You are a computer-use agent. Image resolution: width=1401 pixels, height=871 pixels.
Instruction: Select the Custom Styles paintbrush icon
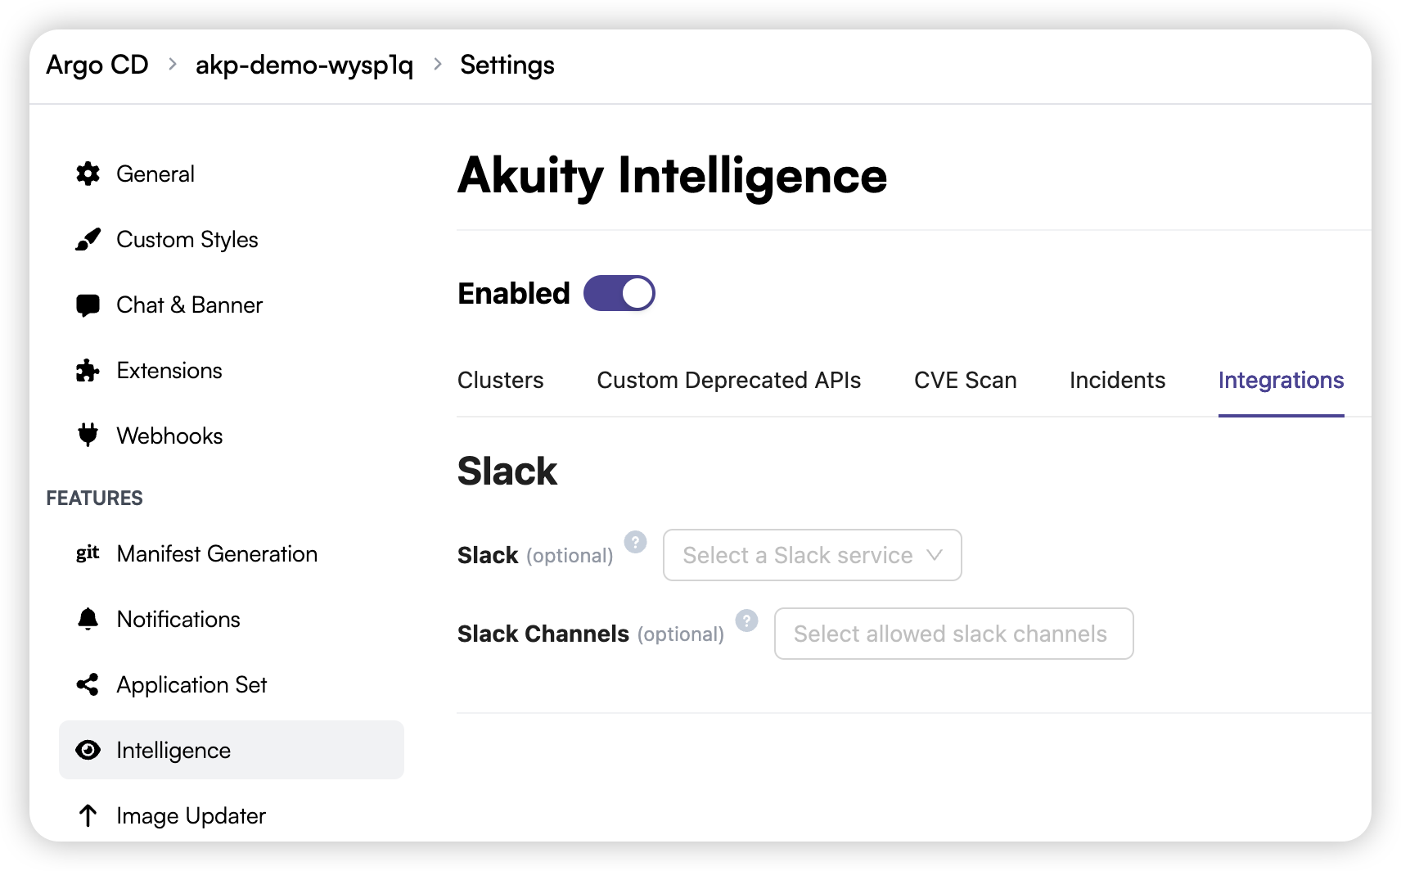[x=88, y=239]
